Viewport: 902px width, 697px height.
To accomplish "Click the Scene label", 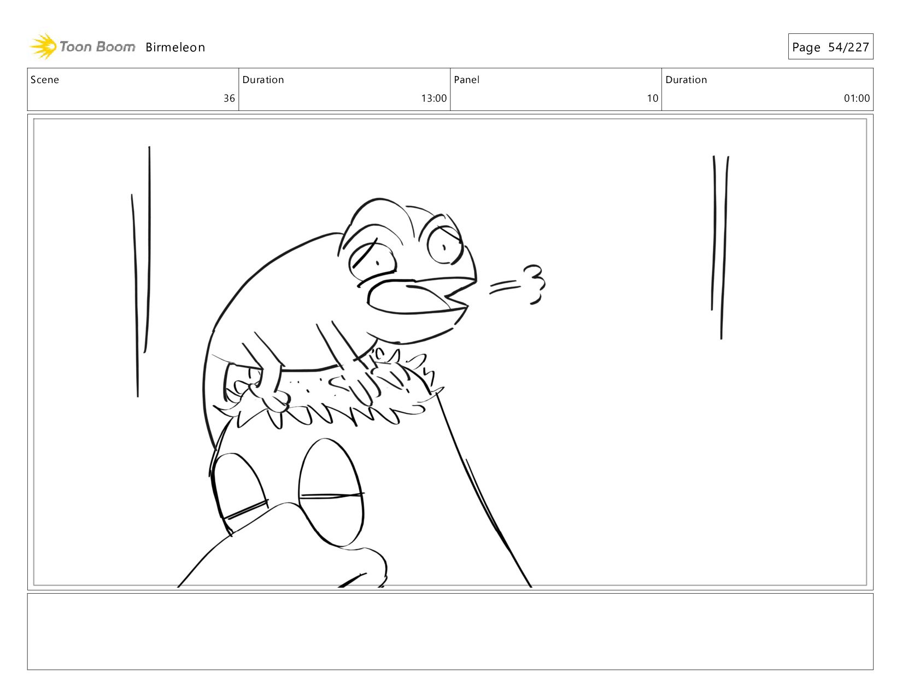I will coord(45,80).
